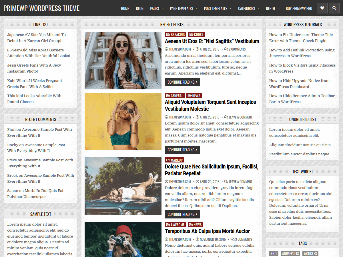This screenshot has width=343, height=257.
Task: Select the Home menu item
Action: click(125, 8)
